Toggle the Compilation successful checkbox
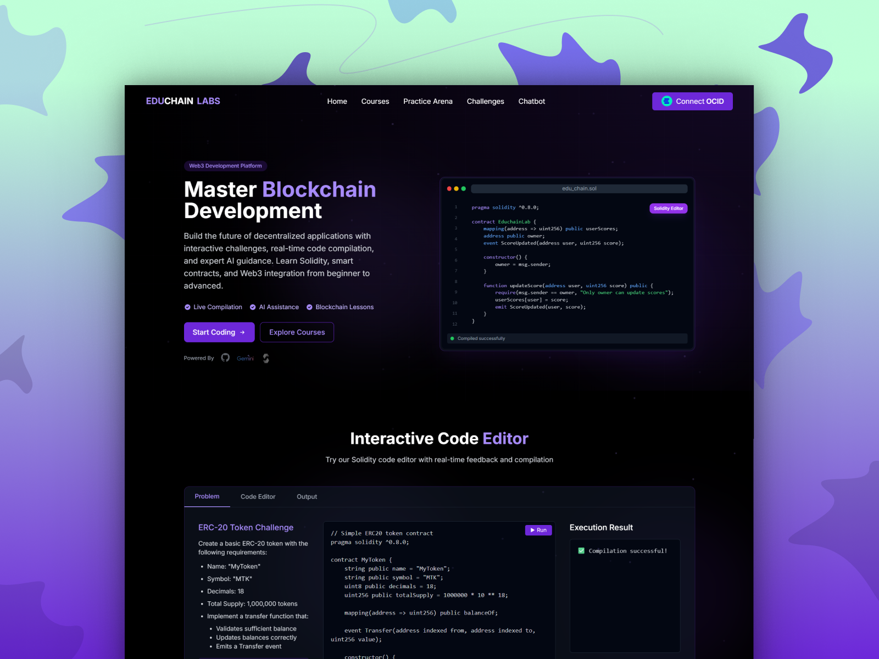 click(581, 550)
